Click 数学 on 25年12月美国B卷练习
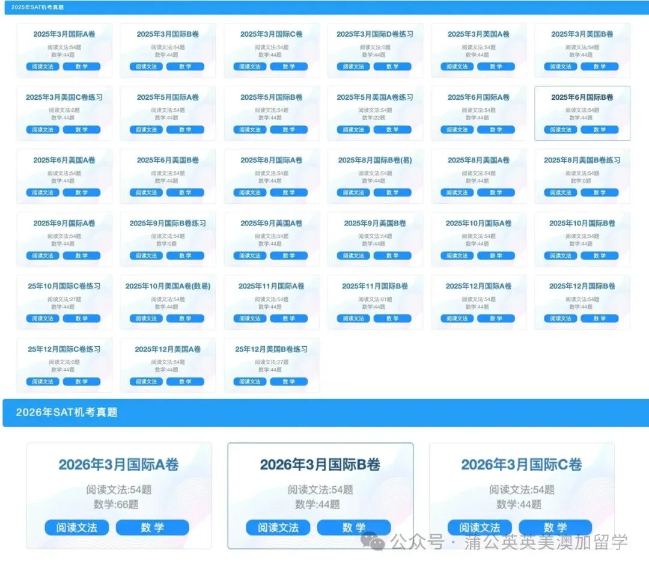The image size is (649, 568). coord(290,381)
